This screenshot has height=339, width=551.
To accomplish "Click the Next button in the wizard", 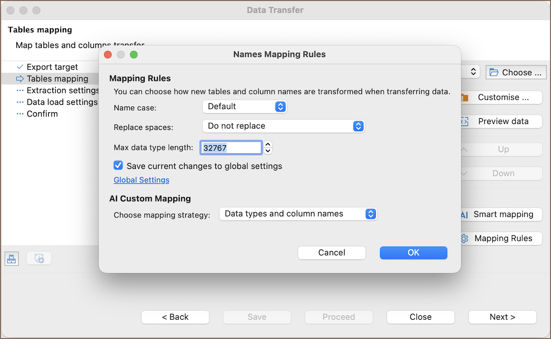I will [x=502, y=317].
